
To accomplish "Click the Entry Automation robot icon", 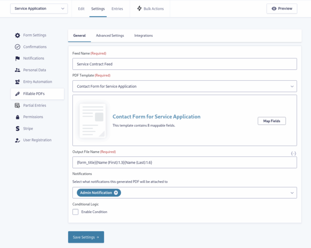I will point(17,82).
